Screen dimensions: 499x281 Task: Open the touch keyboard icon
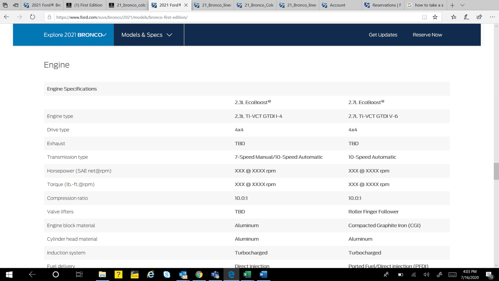pyautogui.click(x=453, y=275)
